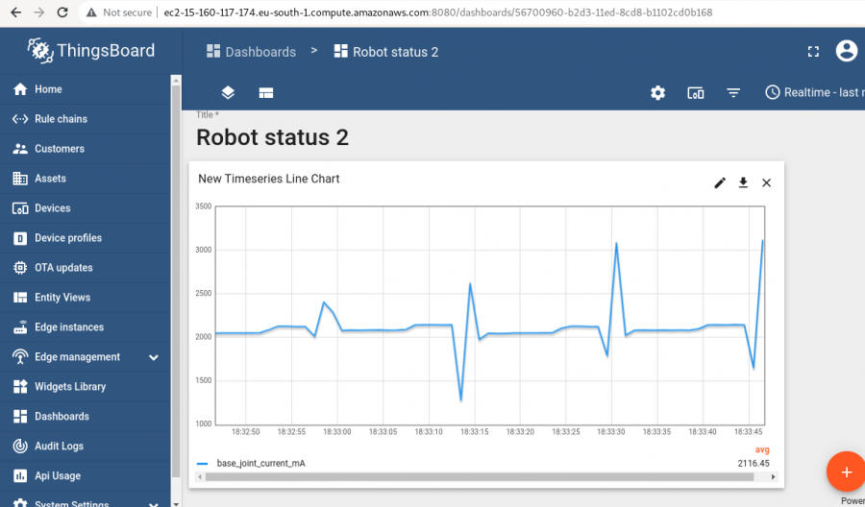Click the widget horizontal scrollbar
The height and width of the screenshot is (507, 865).
(x=481, y=476)
